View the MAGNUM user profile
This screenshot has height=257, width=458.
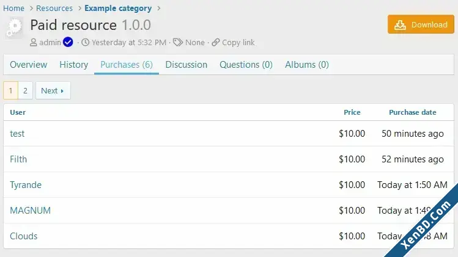click(x=31, y=211)
